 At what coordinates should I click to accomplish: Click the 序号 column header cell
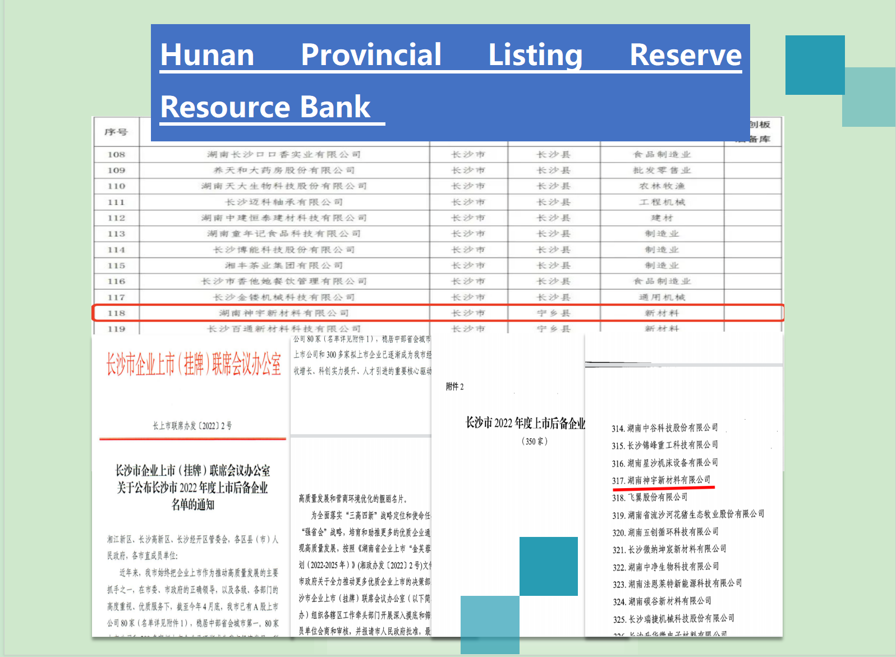pos(116,132)
